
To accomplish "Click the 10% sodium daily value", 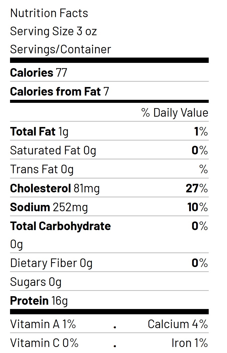I will pyautogui.click(x=198, y=207).
